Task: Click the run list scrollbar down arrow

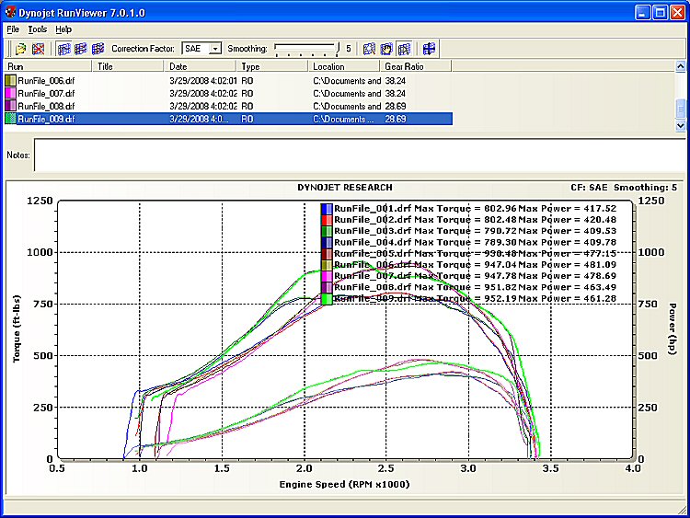Action: pyautogui.click(x=680, y=125)
